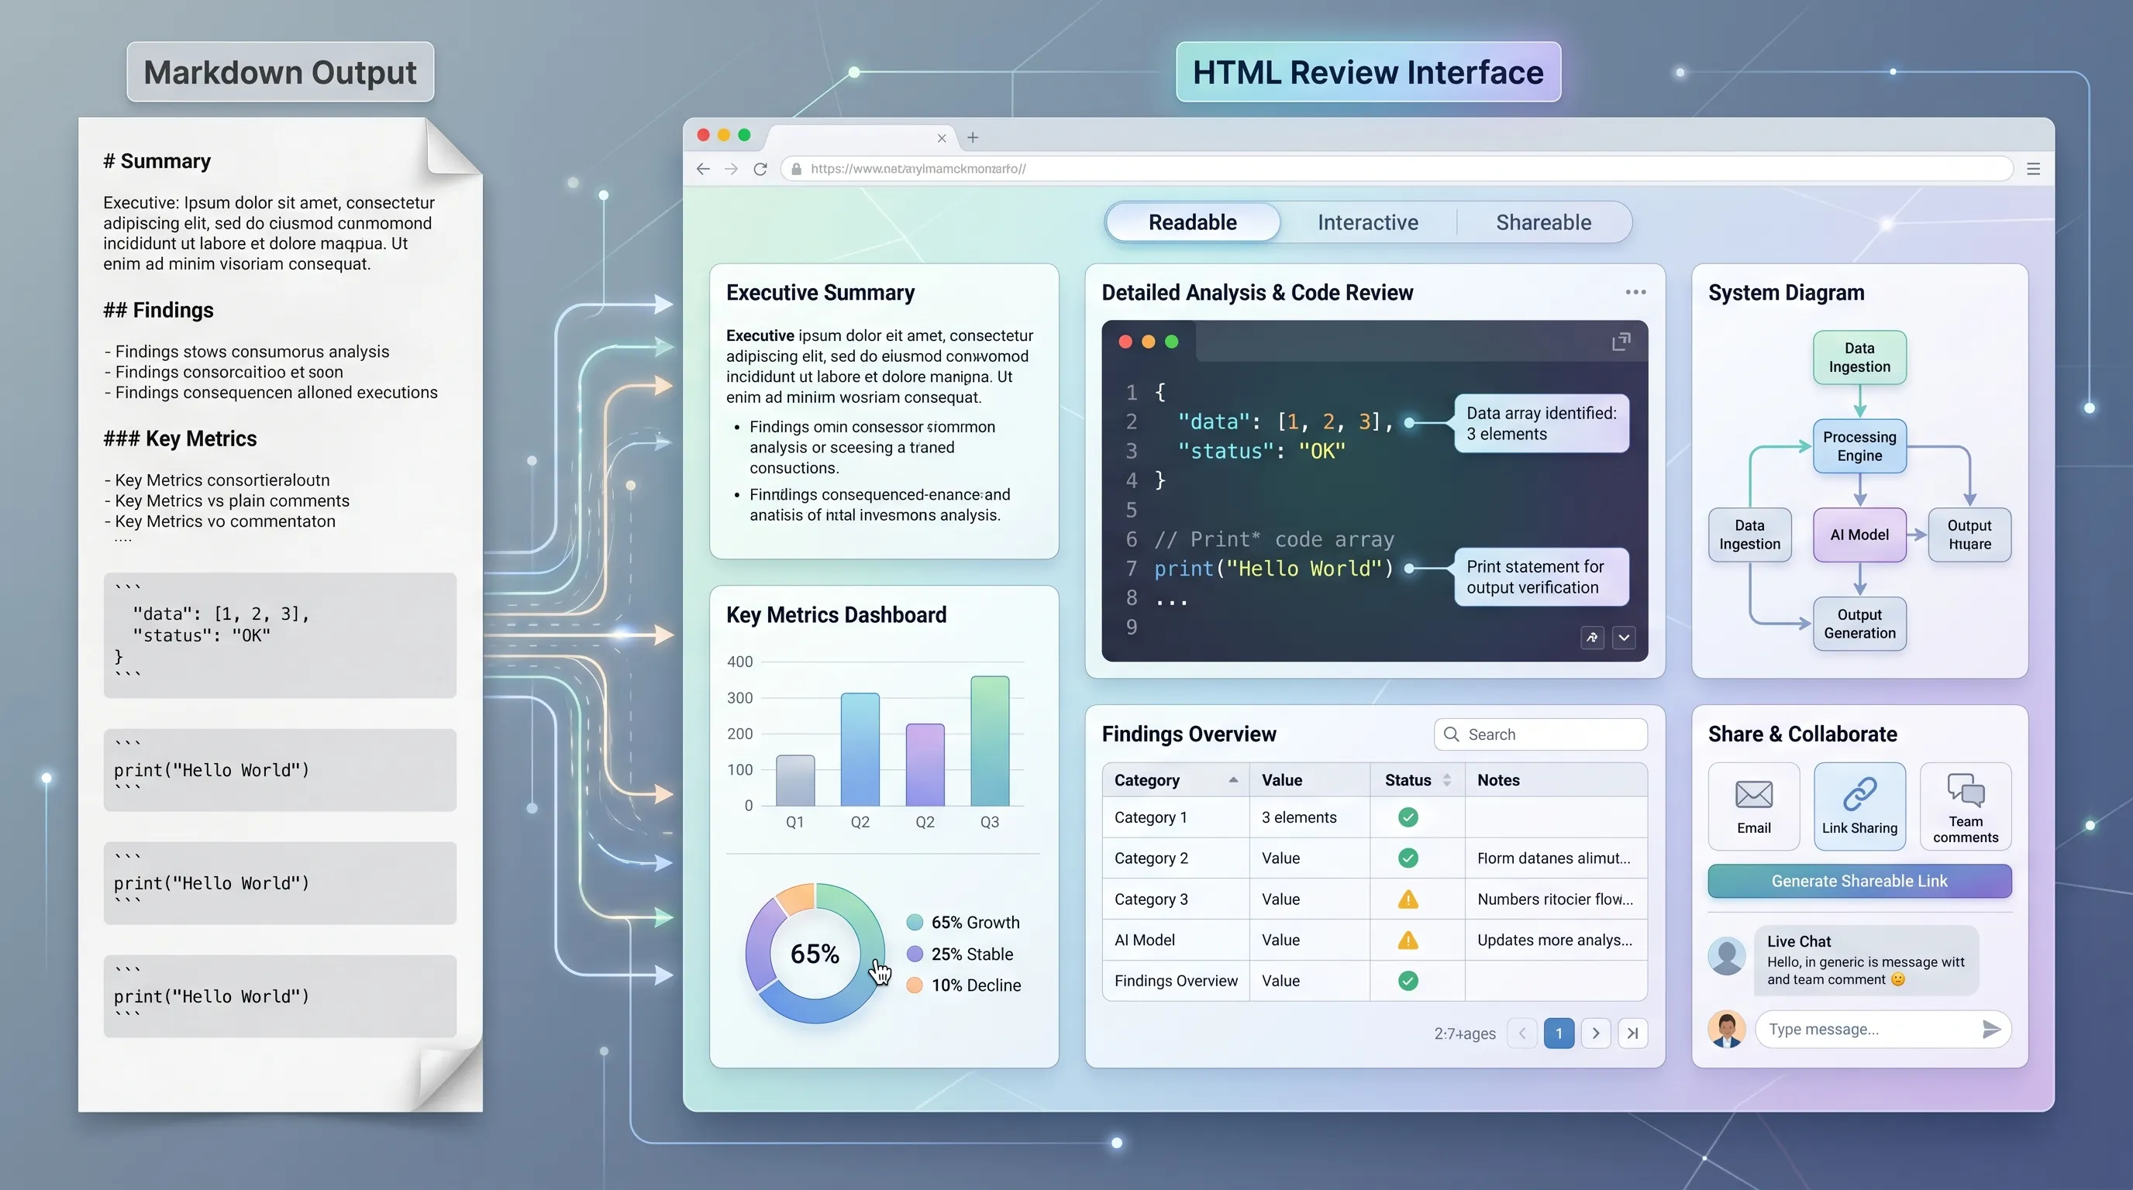Viewport: 2133px width, 1190px height.
Task: Click the 'Updates more analys...' note
Action: coord(1554,940)
